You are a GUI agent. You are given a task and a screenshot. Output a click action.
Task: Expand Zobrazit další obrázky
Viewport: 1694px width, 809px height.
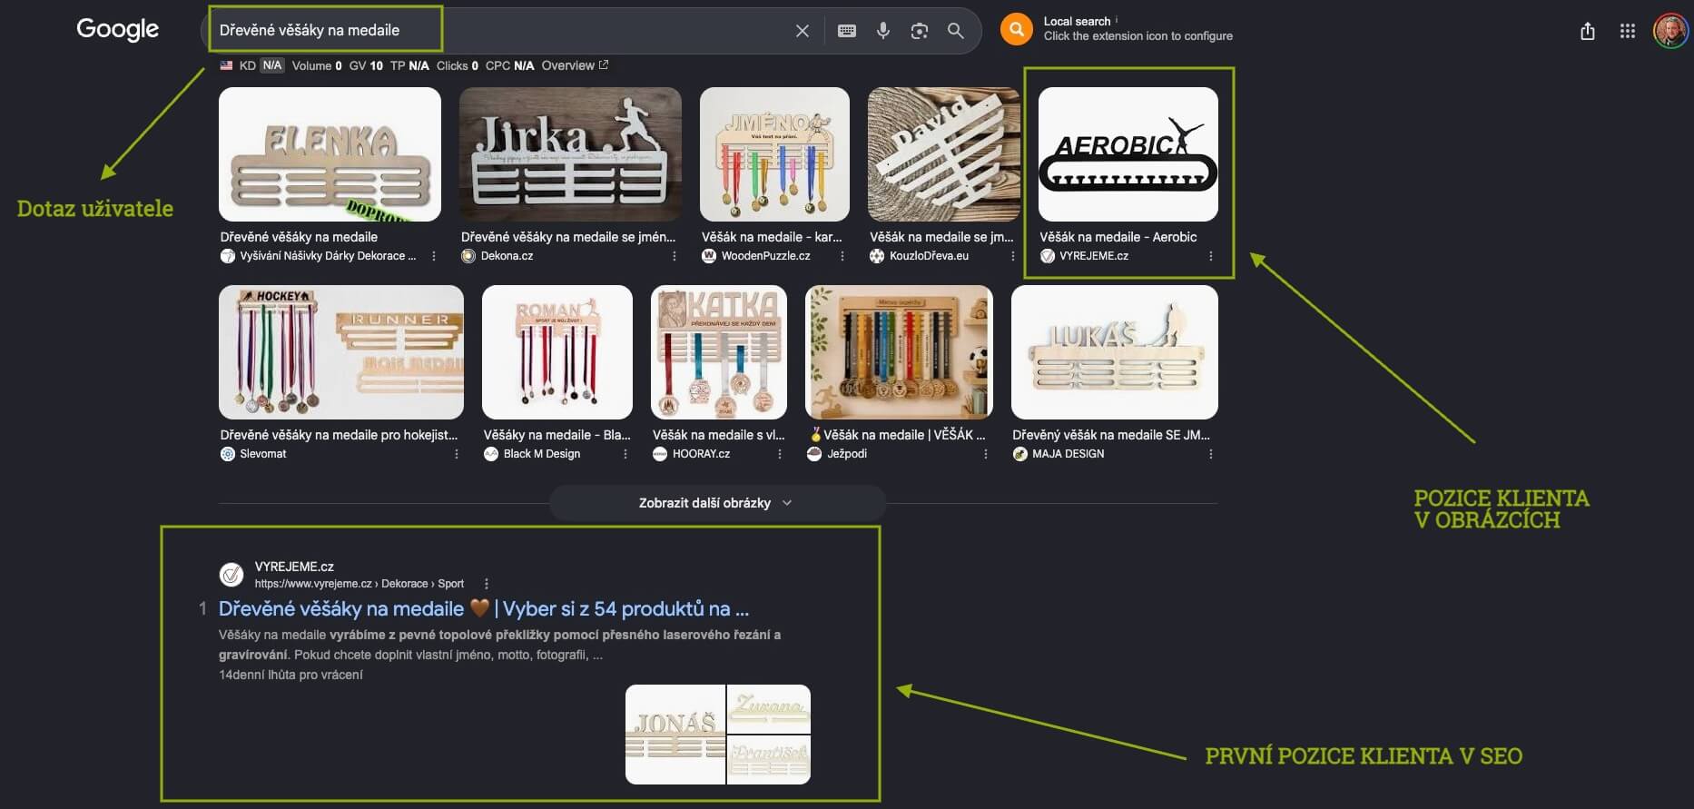(x=716, y=503)
